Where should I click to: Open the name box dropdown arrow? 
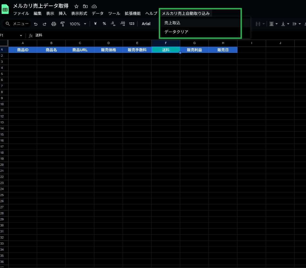point(21,36)
